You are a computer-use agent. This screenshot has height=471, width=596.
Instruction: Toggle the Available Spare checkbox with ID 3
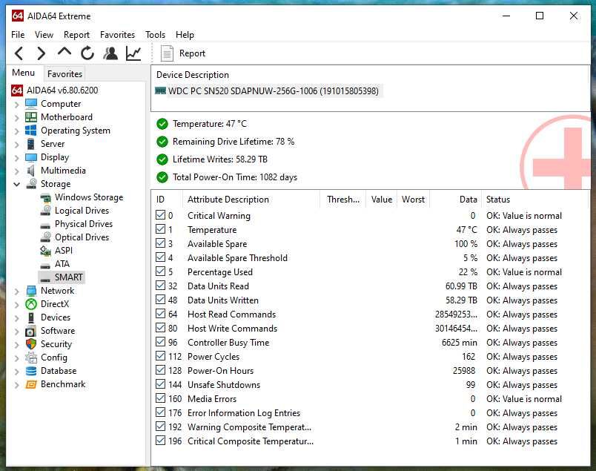(x=160, y=243)
